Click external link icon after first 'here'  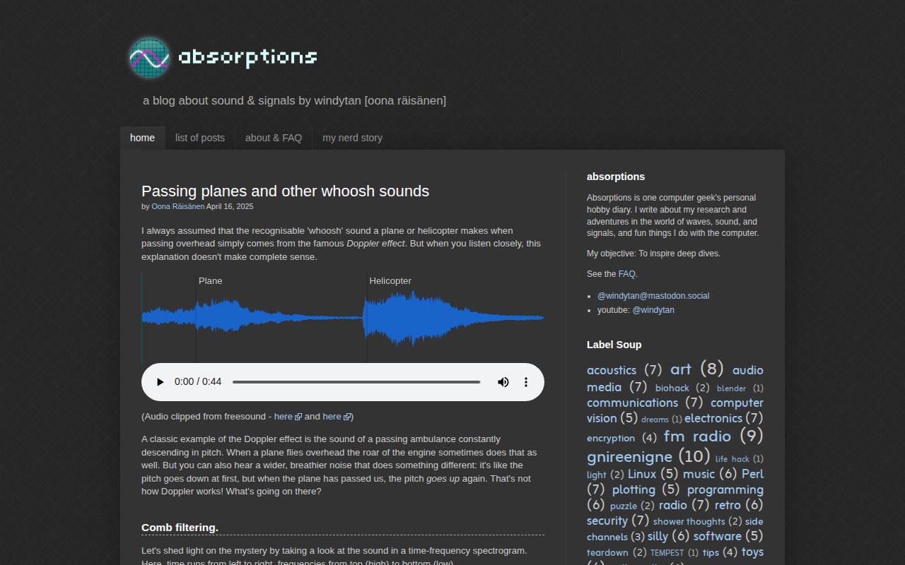(296, 416)
